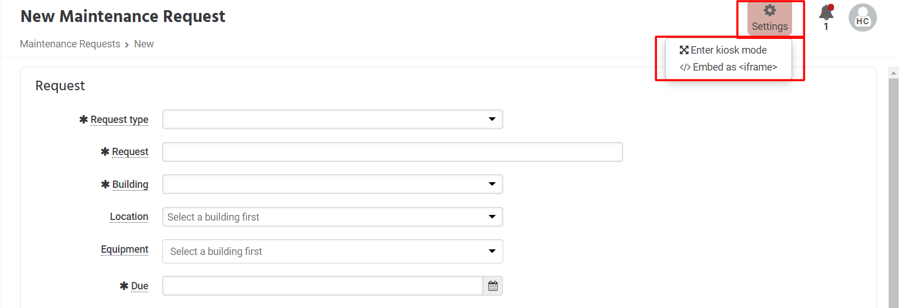Open the Due date calendar picker icon
This screenshot has width=899, height=308.
point(492,286)
